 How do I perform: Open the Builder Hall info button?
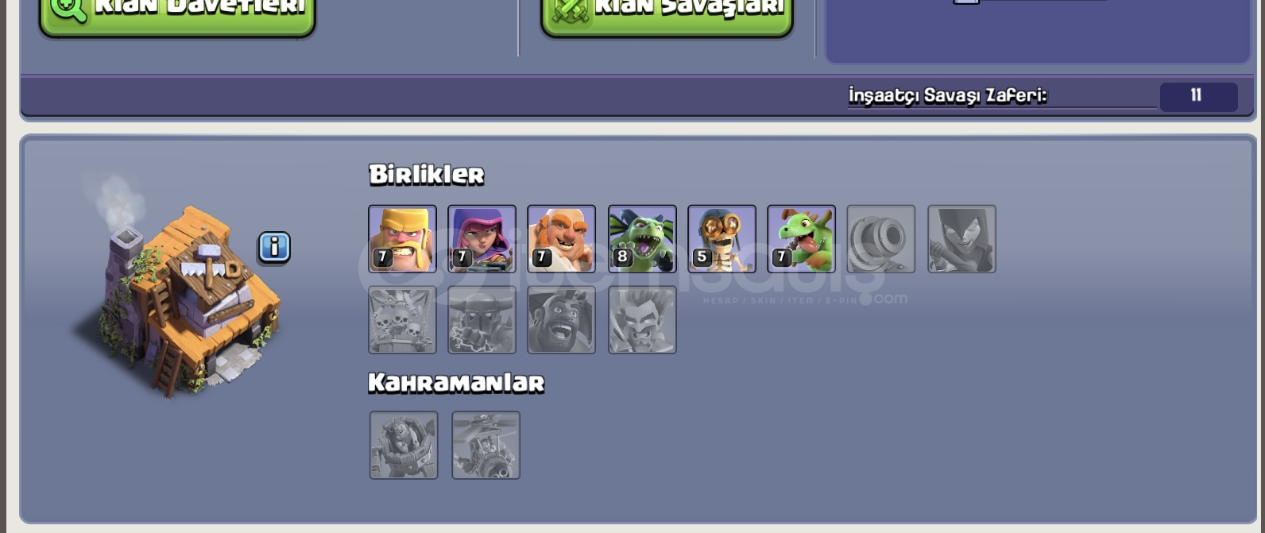click(x=274, y=248)
